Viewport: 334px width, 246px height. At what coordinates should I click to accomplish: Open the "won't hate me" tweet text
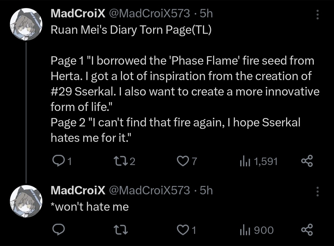[89, 206]
